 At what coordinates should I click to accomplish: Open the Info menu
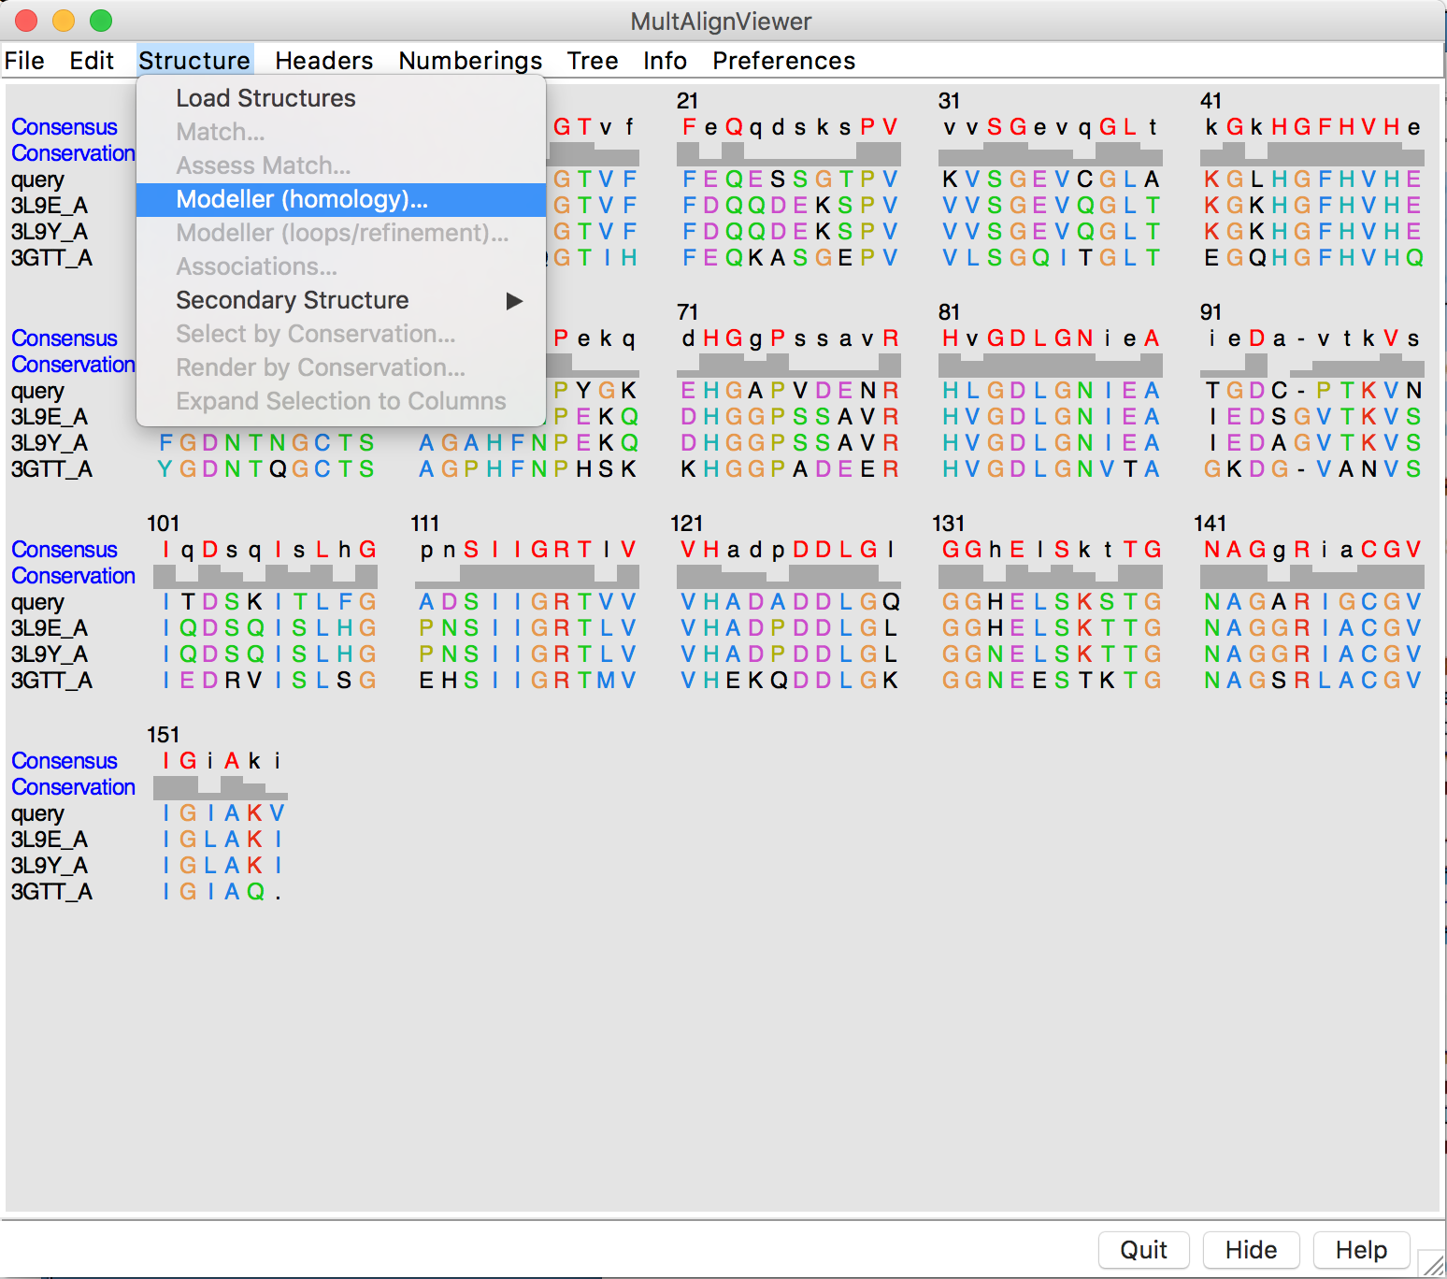click(x=665, y=61)
